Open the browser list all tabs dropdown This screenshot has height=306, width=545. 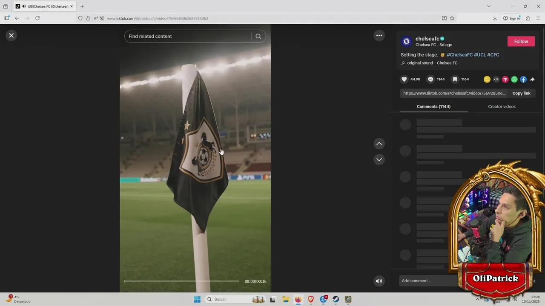488,6
